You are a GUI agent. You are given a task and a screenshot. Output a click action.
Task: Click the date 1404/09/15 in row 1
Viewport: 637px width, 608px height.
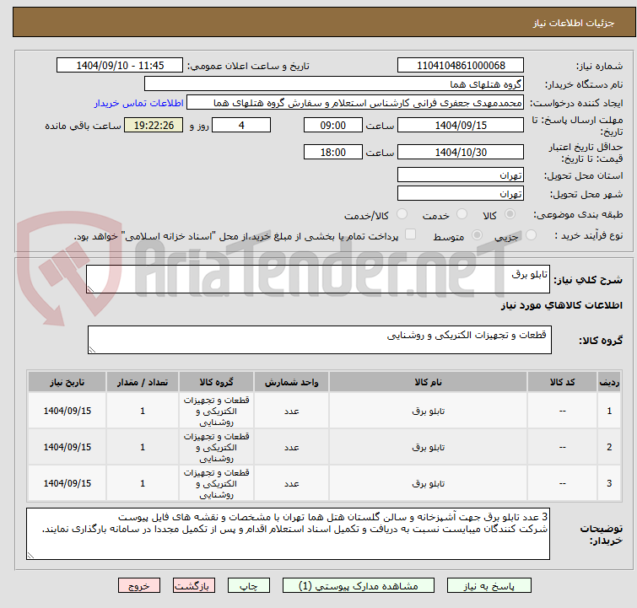(x=67, y=411)
